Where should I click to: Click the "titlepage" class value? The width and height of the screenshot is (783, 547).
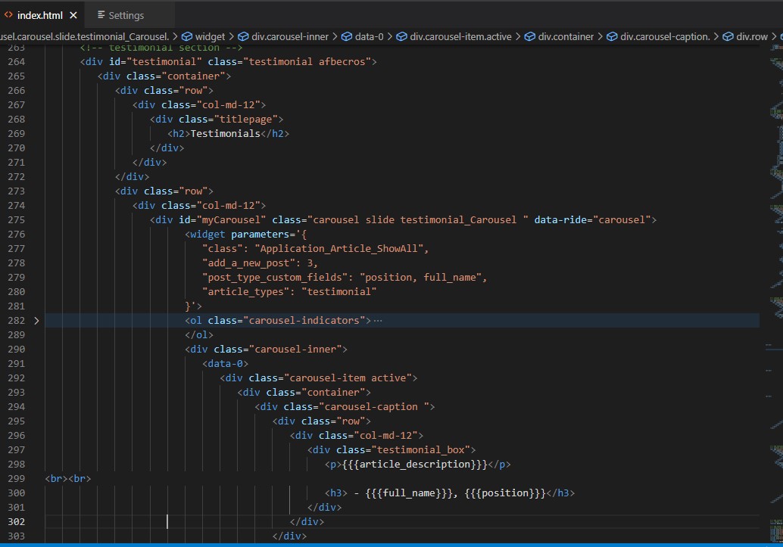245,120
